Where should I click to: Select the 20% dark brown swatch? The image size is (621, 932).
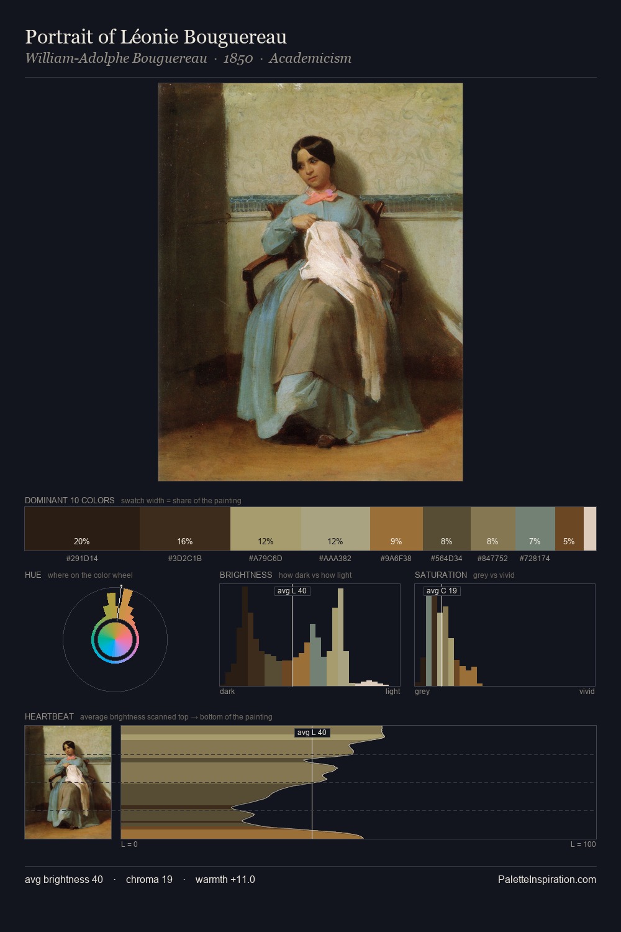82,529
